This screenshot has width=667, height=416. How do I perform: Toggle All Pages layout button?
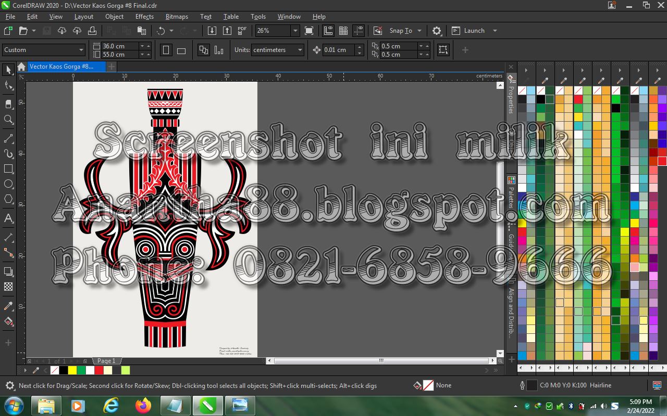(x=204, y=50)
